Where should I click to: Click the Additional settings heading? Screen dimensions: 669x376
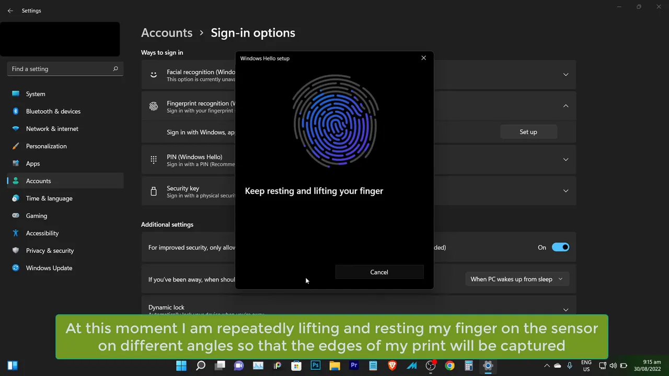coord(167,225)
